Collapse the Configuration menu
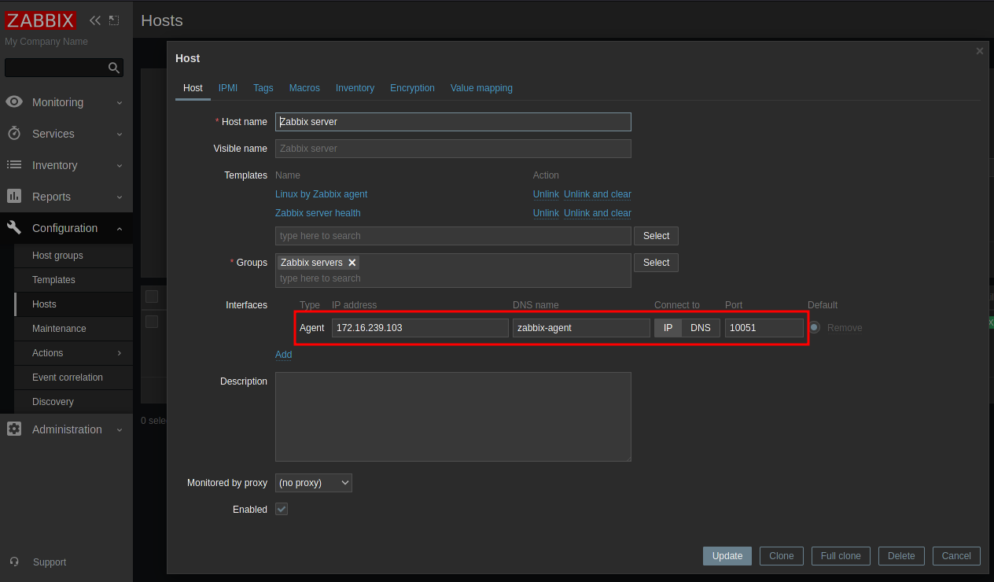 click(120, 228)
